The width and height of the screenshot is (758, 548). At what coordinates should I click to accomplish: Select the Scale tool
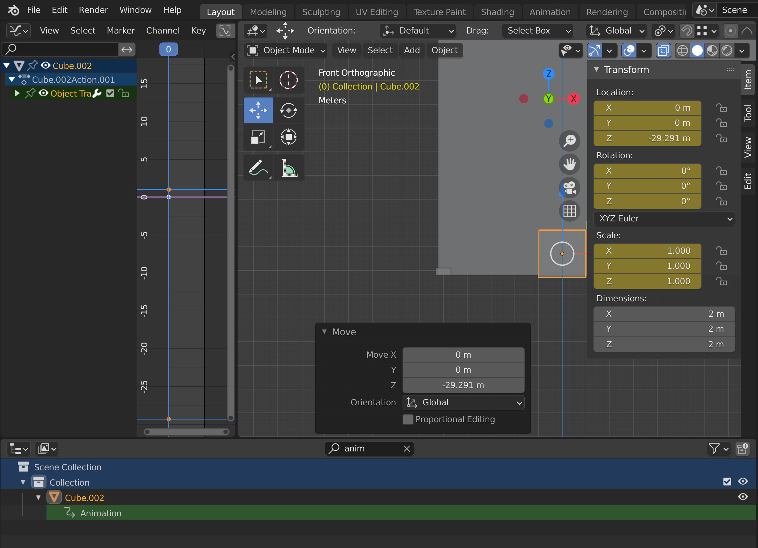(x=258, y=137)
